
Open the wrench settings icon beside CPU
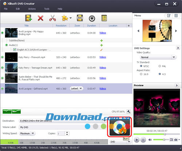[128, 111]
